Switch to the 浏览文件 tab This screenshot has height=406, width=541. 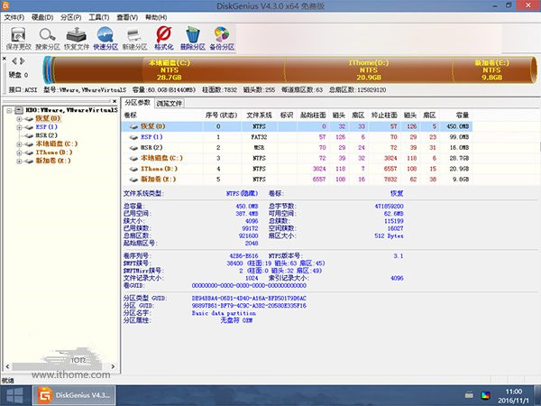[169, 104]
